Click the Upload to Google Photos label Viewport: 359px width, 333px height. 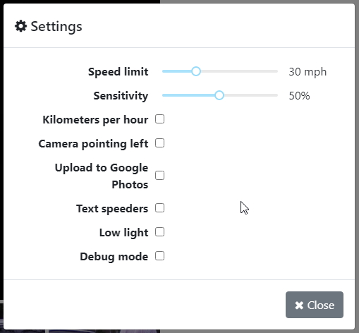102,176
